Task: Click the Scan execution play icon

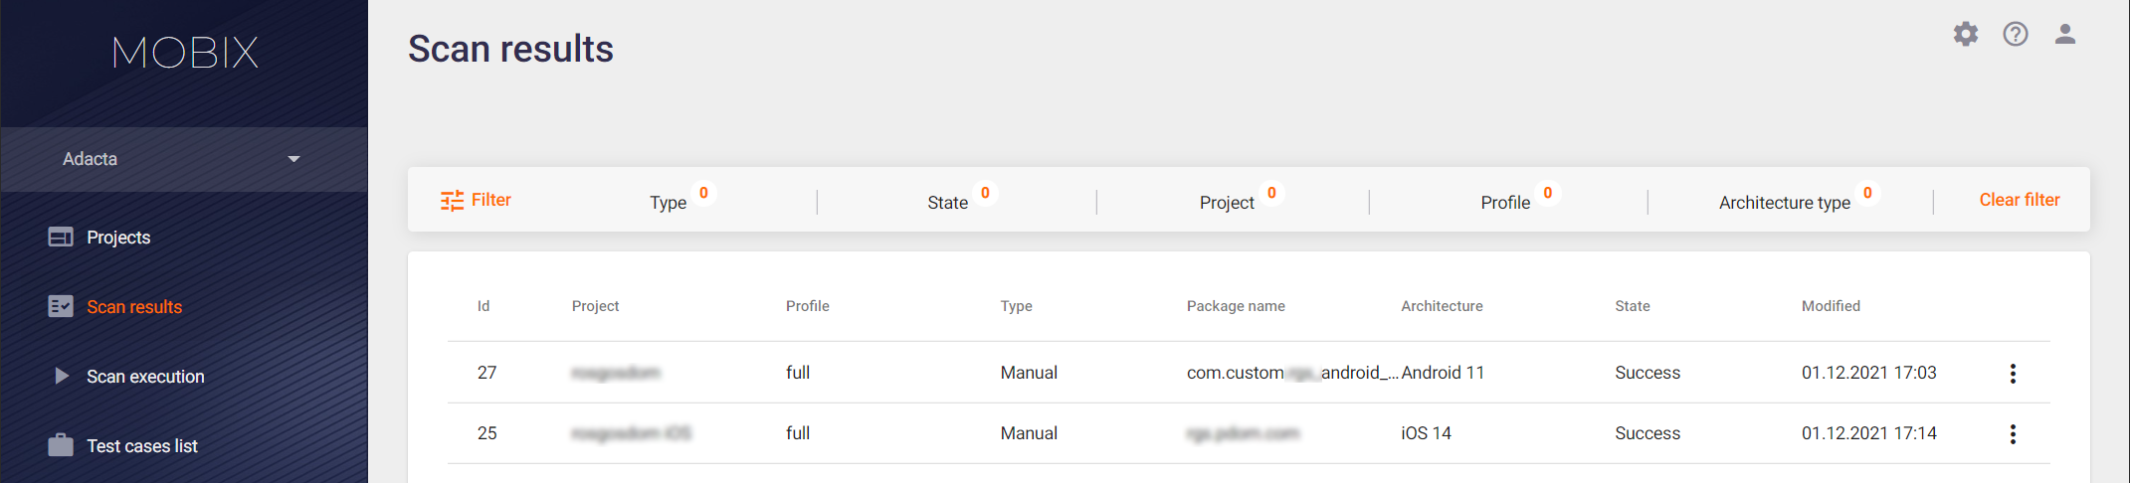Action: tap(62, 376)
